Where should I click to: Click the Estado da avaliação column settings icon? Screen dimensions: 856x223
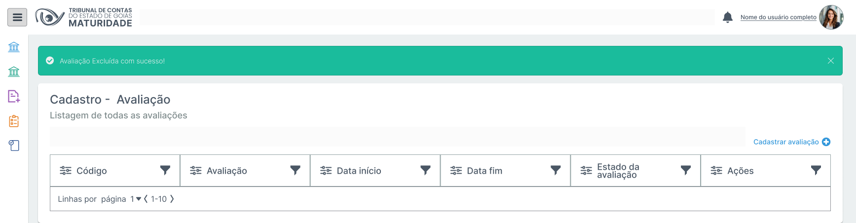[586, 171]
